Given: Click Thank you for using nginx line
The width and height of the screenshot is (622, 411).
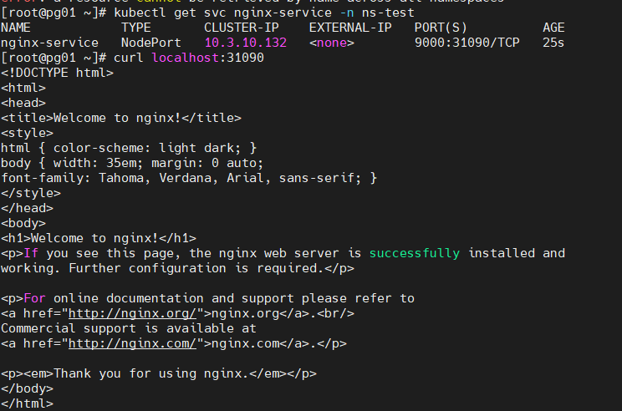Looking at the screenshot, I should coord(159,373).
